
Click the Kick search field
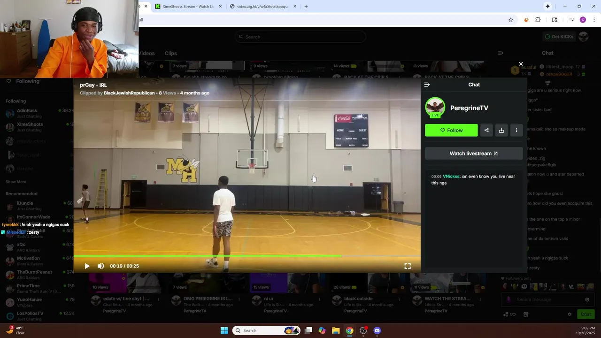coord(300,37)
